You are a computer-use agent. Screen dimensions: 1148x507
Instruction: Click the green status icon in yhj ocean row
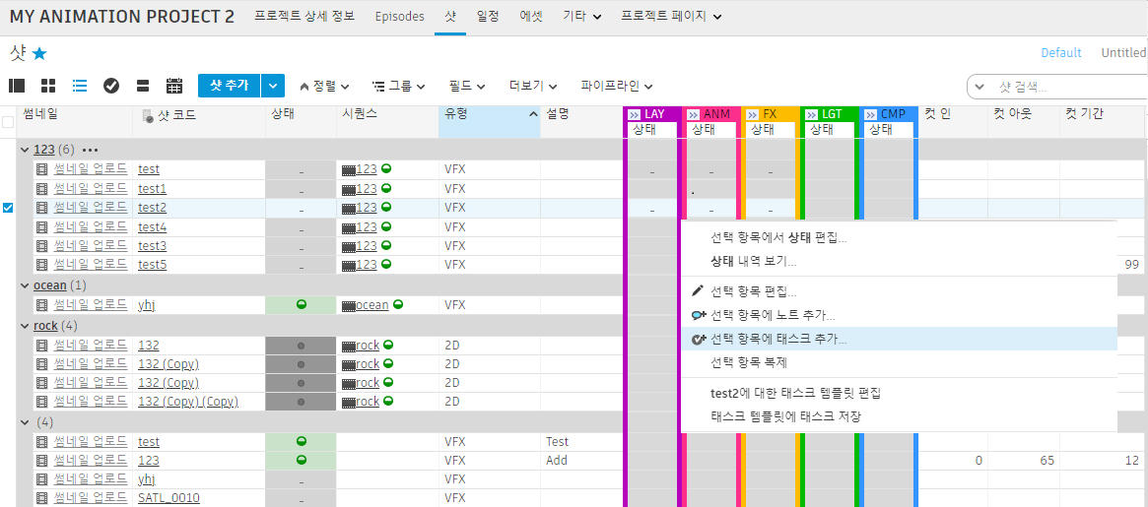[301, 304]
